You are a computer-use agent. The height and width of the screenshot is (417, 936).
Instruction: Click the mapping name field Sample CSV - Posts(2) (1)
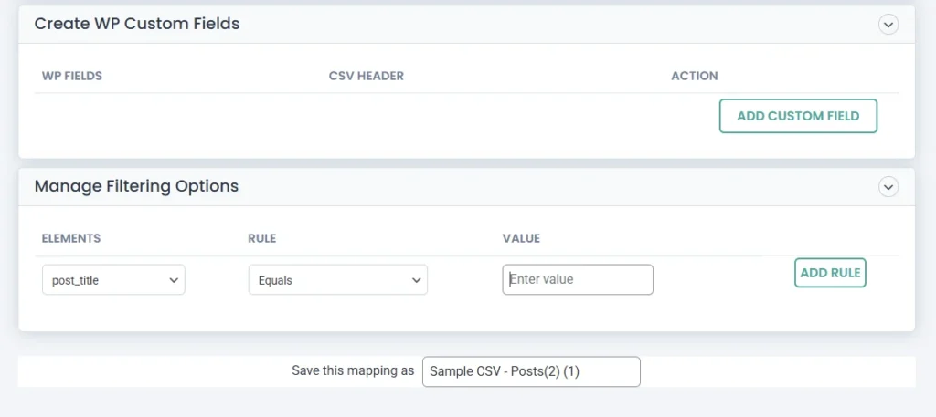pos(531,371)
